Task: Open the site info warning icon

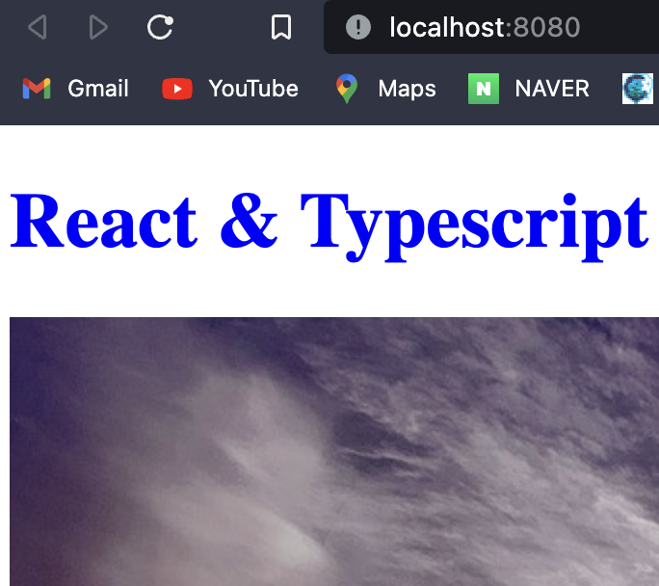Action: point(358,27)
